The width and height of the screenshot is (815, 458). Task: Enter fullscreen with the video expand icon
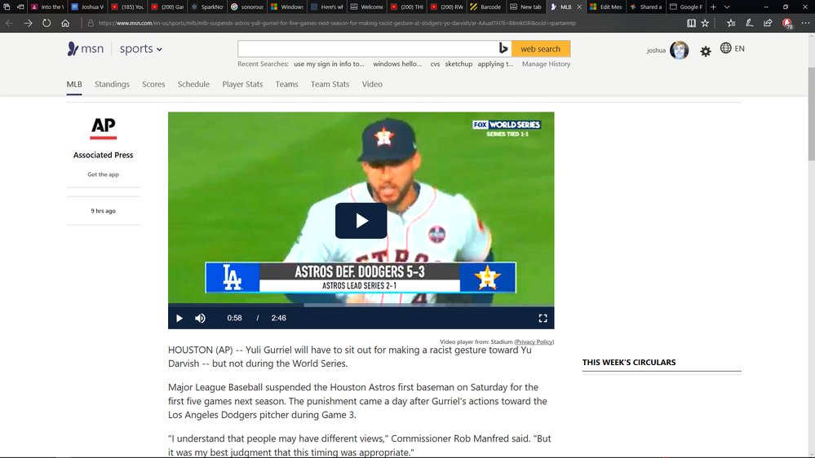pyautogui.click(x=543, y=319)
